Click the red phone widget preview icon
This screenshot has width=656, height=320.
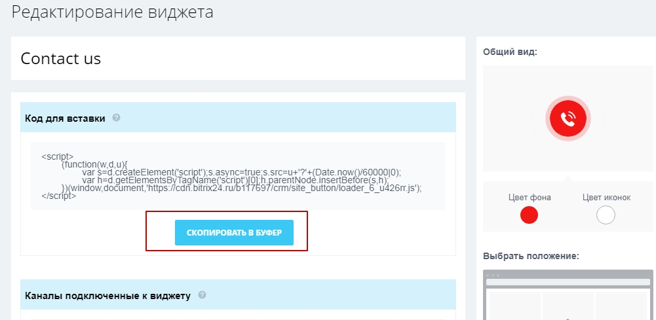tap(568, 118)
